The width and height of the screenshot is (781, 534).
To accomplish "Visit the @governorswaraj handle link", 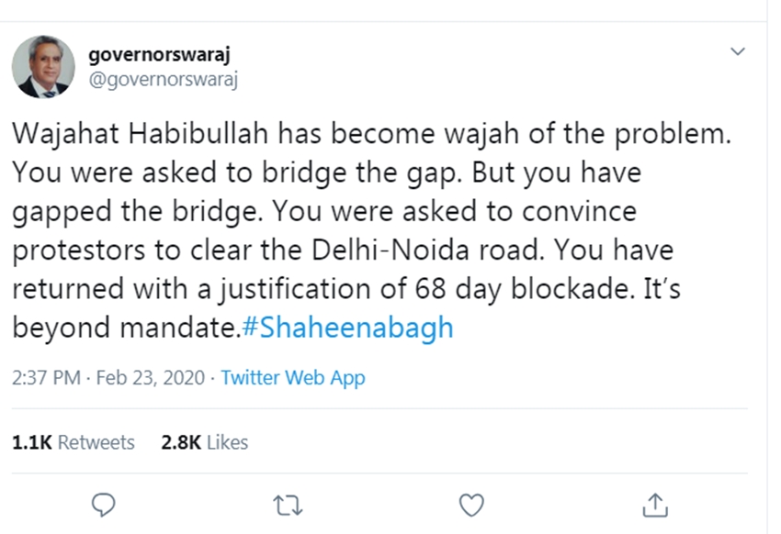I will click(163, 79).
